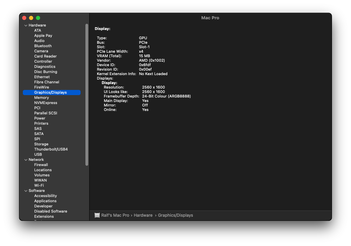
Task: Click the sidebar vertical scrollbar
Action: click(x=87, y=95)
